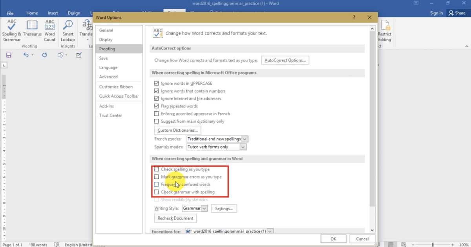The image size is (471, 247).
Task: Toggle Ignore words that contain numbers
Action: (156, 91)
